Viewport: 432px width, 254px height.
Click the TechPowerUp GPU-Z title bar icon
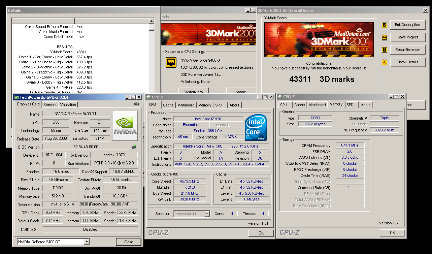(x=16, y=97)
